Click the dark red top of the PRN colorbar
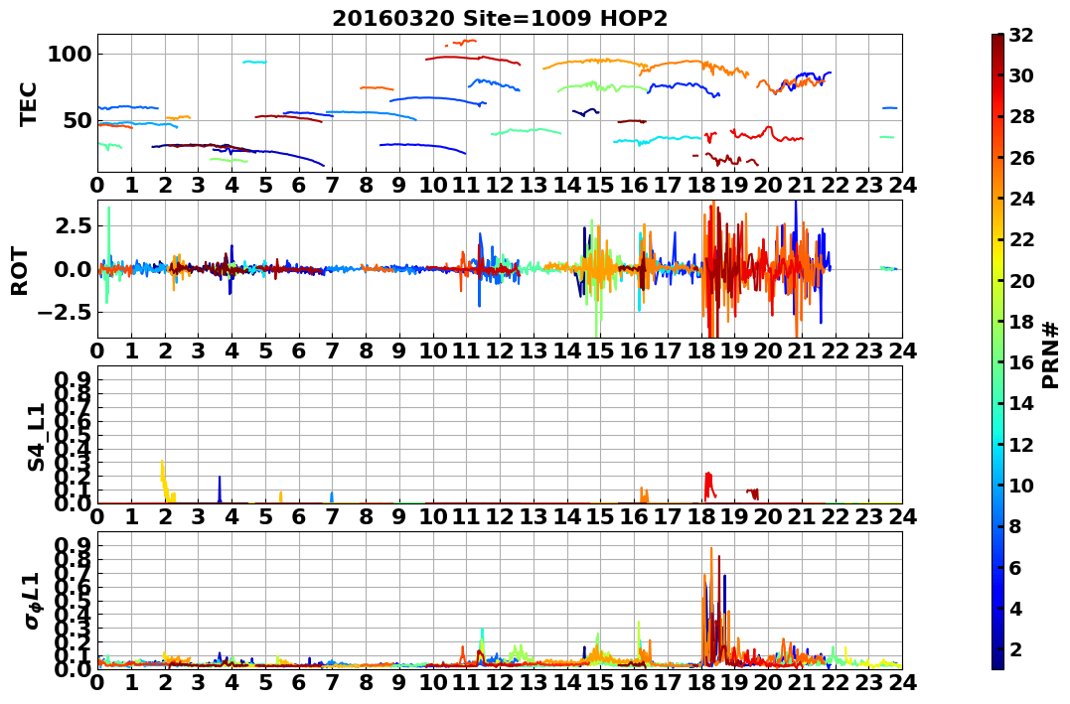 997,40
